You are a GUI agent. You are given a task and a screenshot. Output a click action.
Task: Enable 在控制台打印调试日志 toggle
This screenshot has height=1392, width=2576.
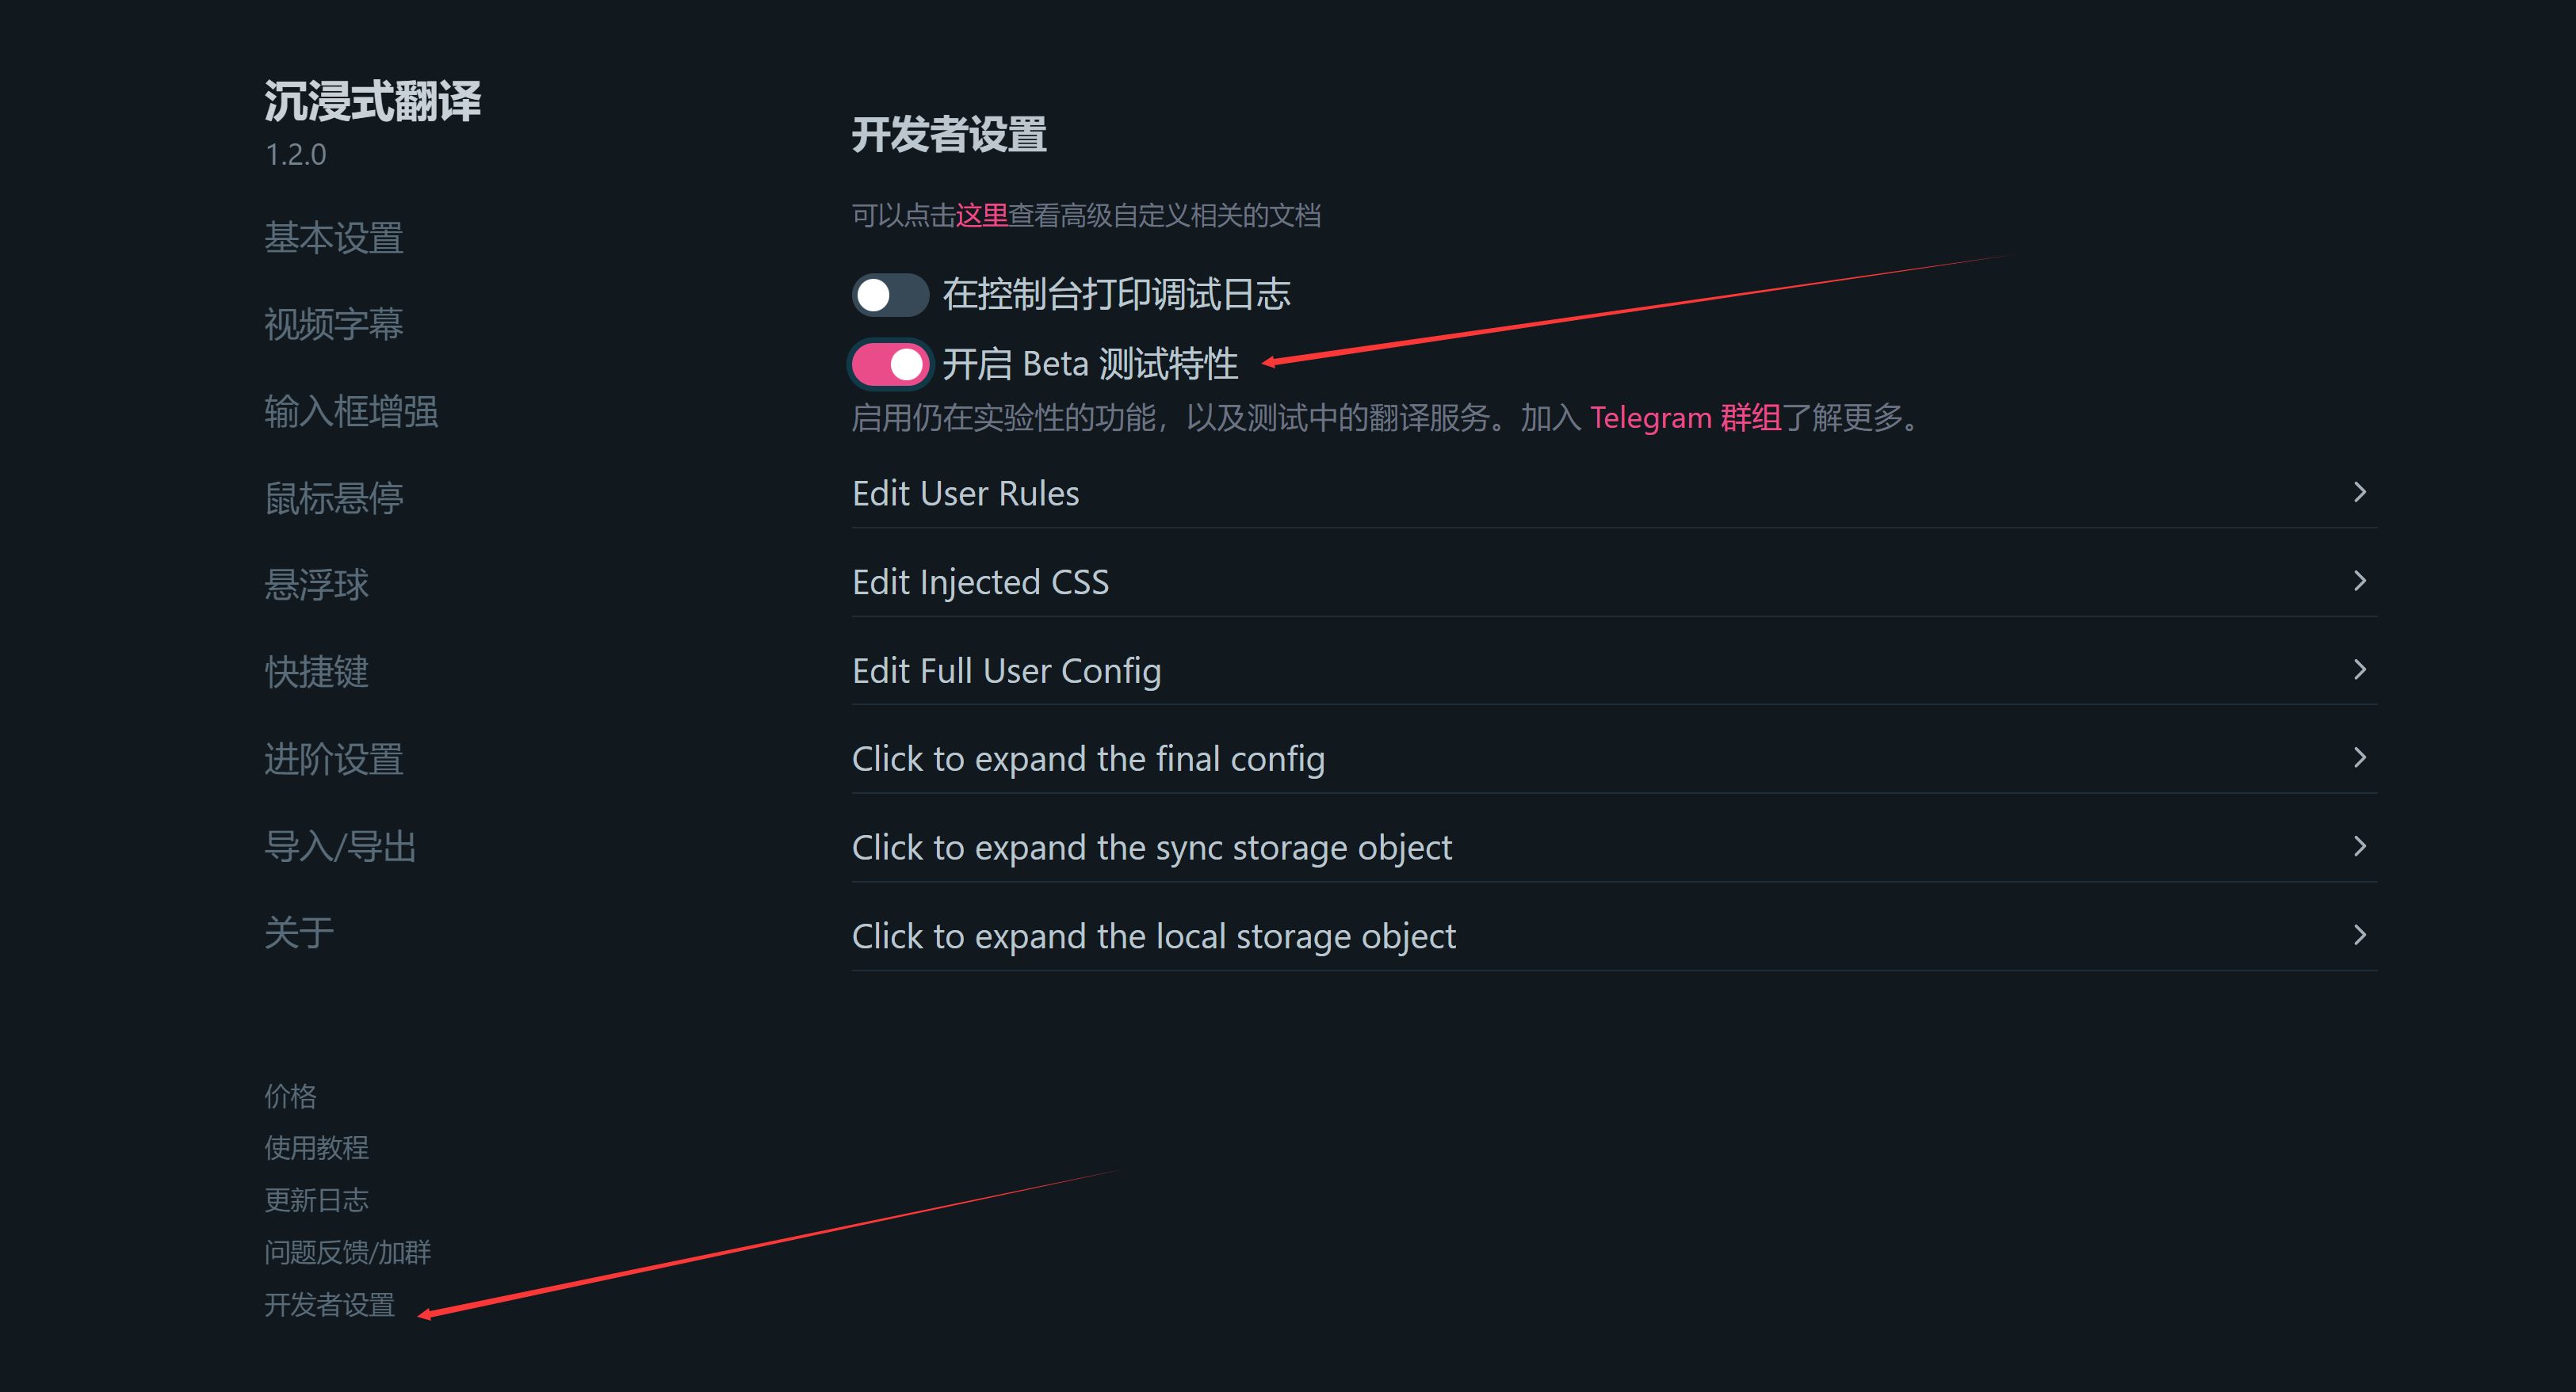pos(890,295)
